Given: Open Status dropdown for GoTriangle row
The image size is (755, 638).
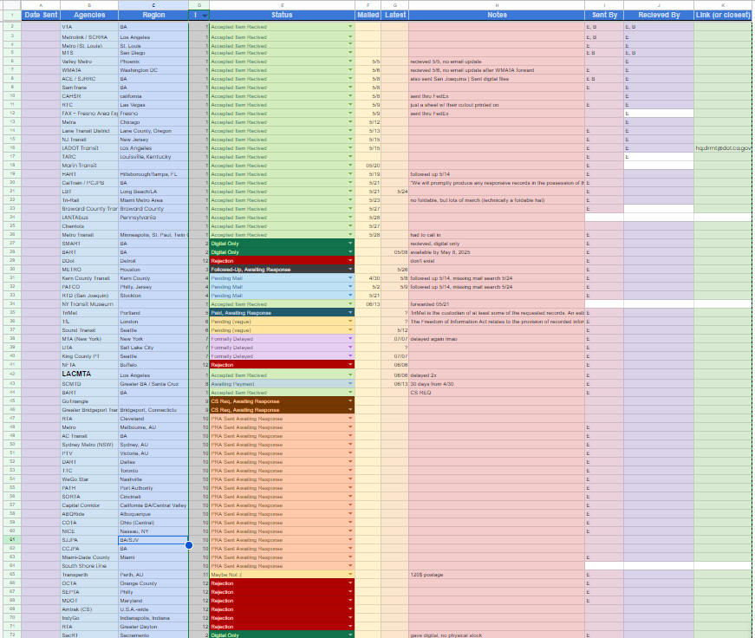Looking at the screenshot, I should [350, 401].
